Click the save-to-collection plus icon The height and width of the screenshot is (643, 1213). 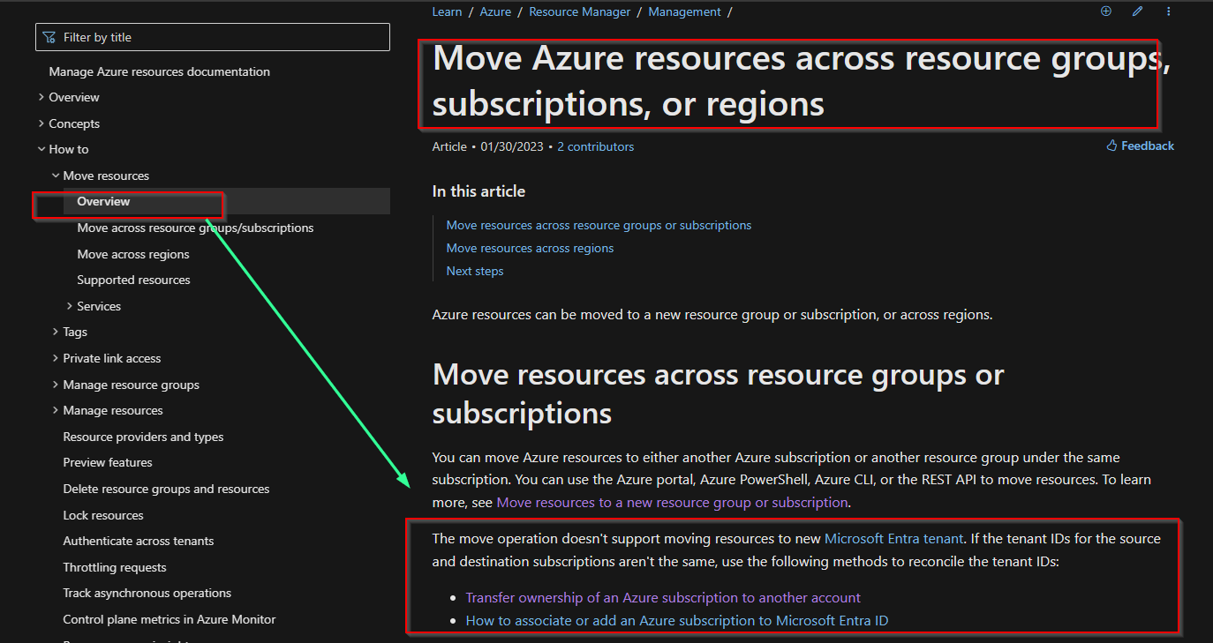point(1105,11)
